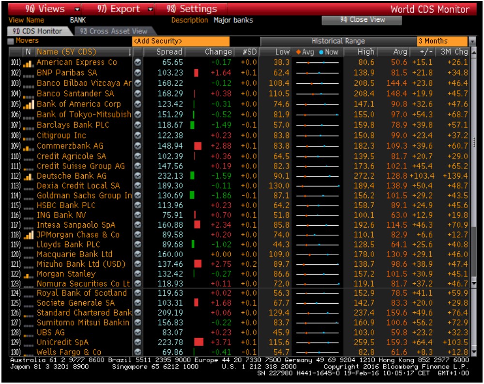Open Barclays Bank PLC row action icon
The image size is (484, 384).
137,125
